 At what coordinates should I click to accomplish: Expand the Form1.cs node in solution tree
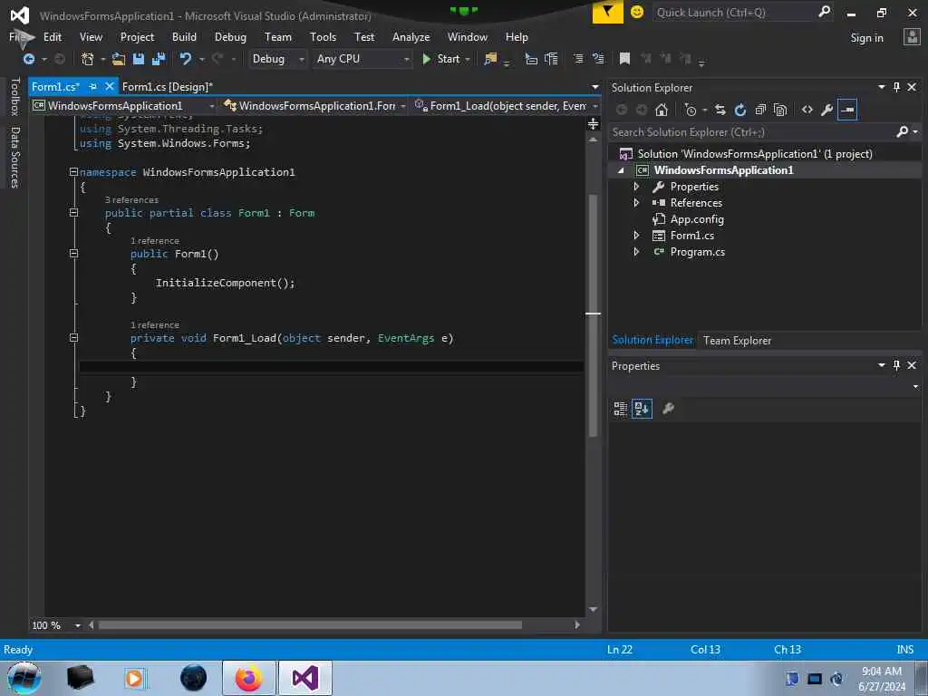[x=636, y=235]
